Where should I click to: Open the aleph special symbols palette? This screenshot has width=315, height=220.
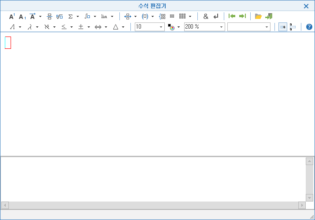pos(47,27)
